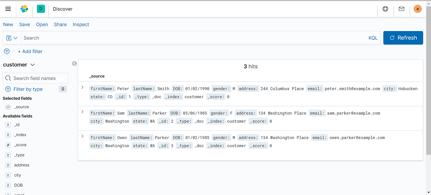The image size is (431, 195).
Task: Select the DOB available field
Action: click(x=18, y=185)
